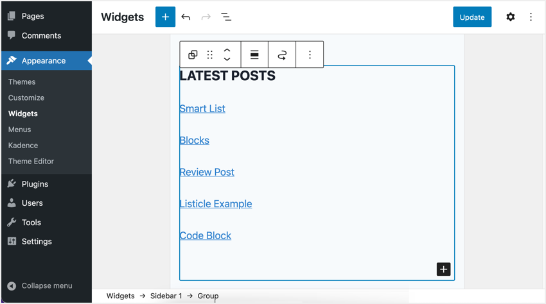546x304 pixels.
Task: Select Sidebar 1 in the breadcrumb
Action: point(166,296)
